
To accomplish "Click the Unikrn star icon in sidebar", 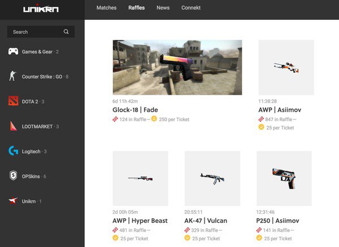I will [x=13, y=200].
